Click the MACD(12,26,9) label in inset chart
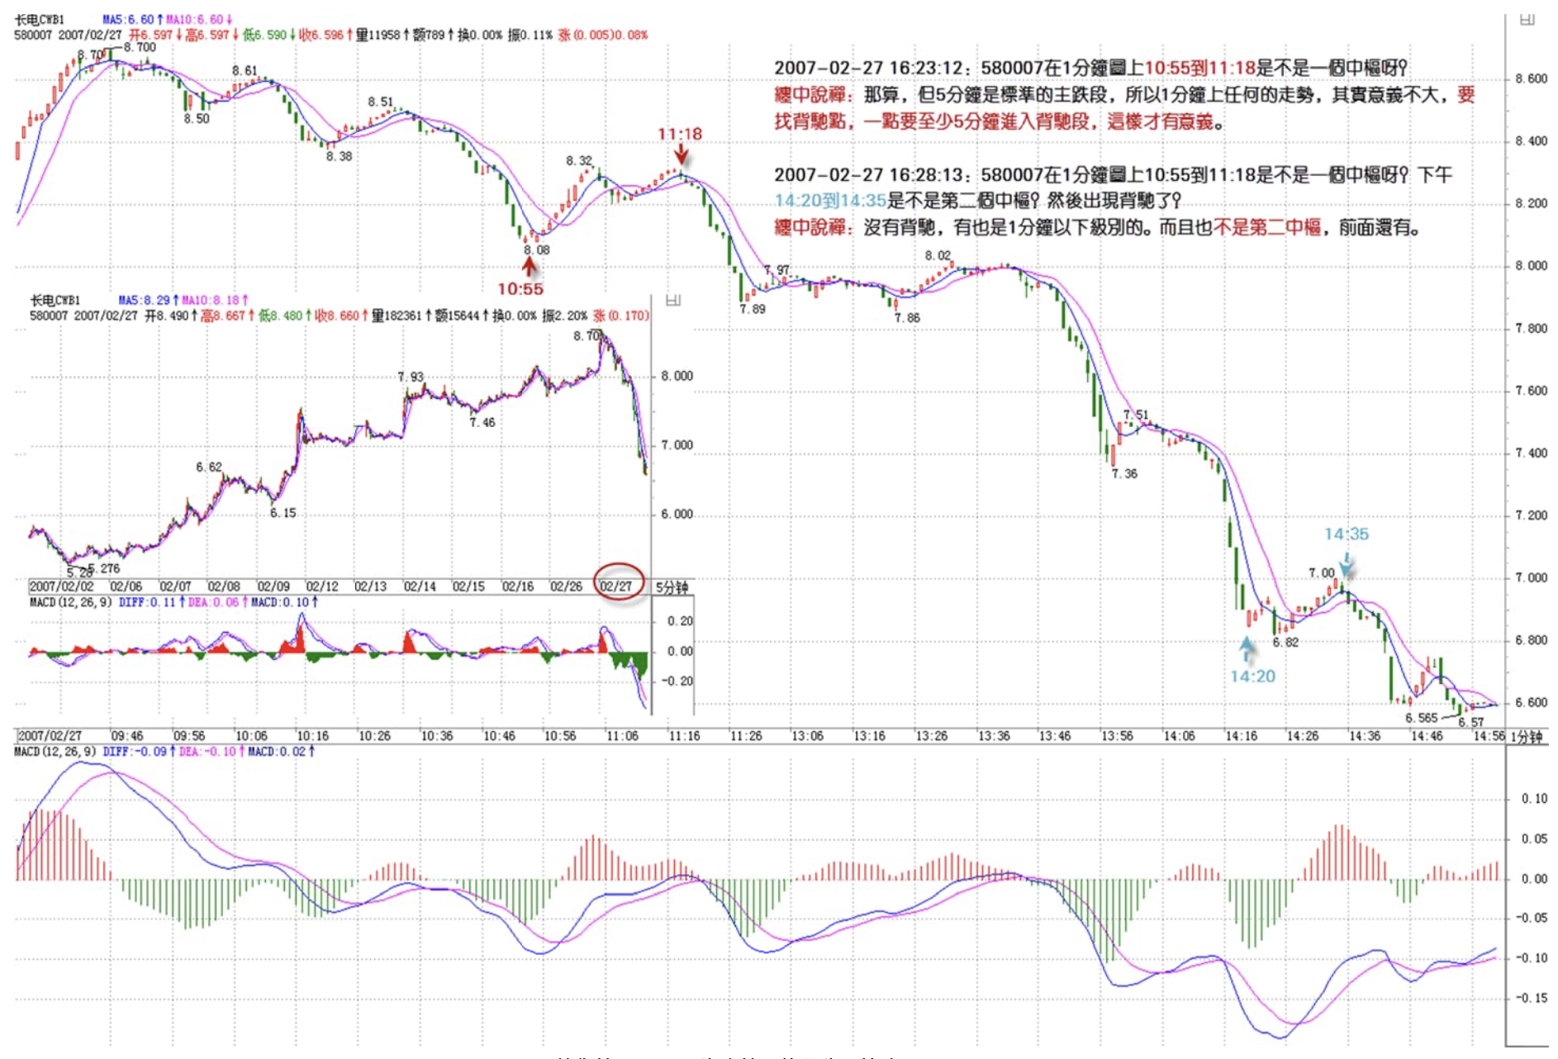Viewport: 1558px width, 1059px height. pyautogui.click(x=71, y=602)
